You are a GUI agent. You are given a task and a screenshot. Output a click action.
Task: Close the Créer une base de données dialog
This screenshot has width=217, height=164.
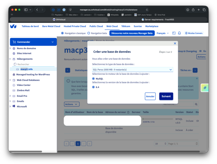point(175,43)
